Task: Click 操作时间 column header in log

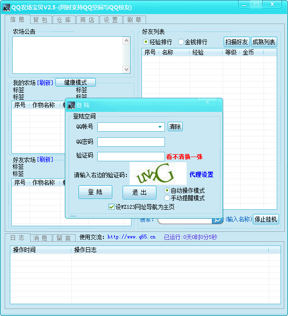Action: (x=41, y=250)
